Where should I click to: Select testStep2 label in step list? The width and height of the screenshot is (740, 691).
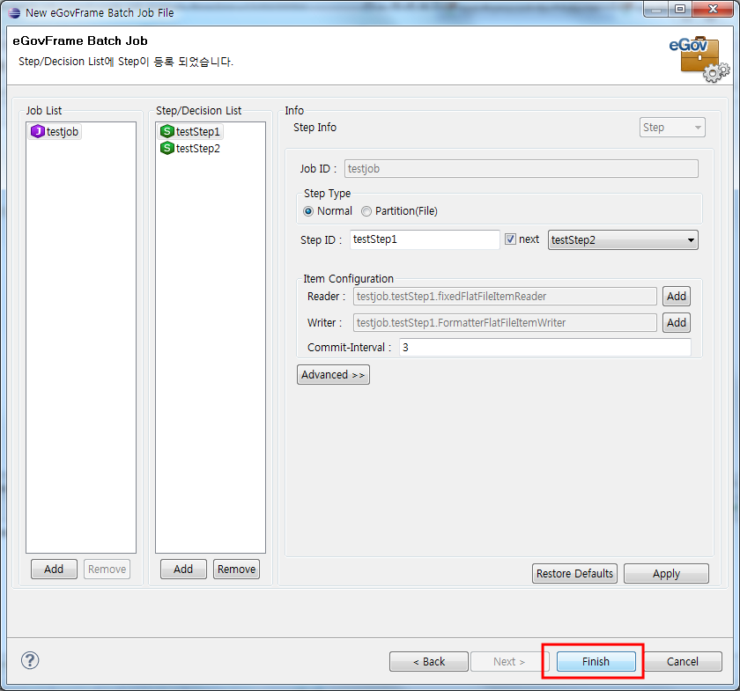197,149
